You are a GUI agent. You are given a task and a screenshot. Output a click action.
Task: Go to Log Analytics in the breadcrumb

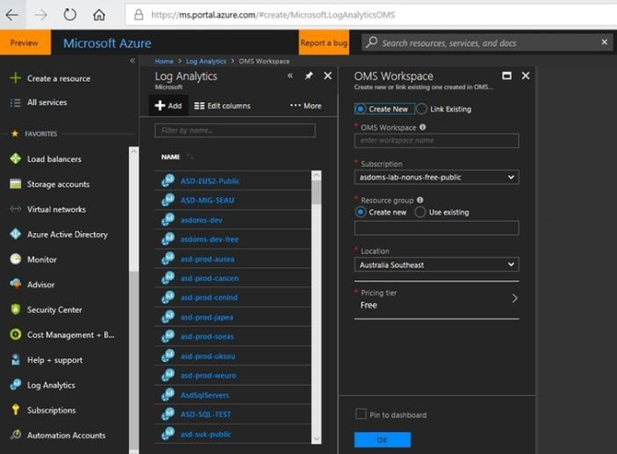pyautogui.click(x=206, y=61)
